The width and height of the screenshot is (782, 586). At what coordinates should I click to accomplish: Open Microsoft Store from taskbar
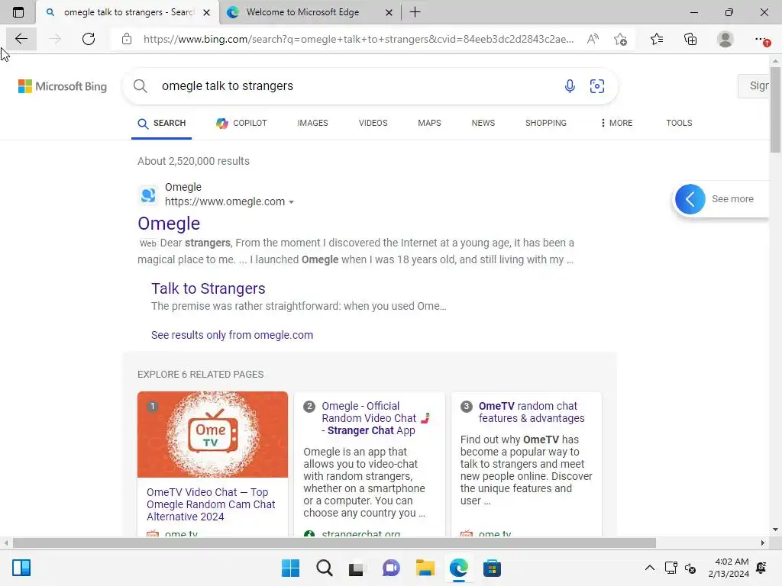pos(492,568)
